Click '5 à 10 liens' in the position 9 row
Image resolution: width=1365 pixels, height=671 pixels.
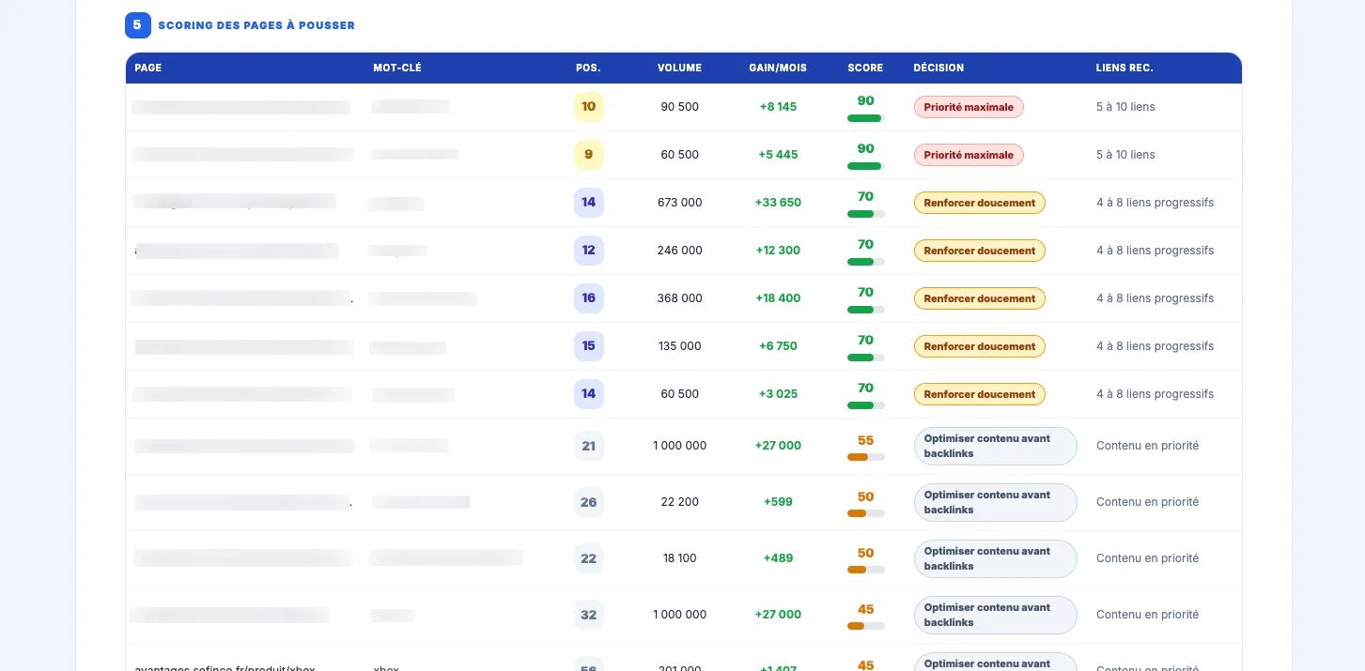coord(1125,155)
